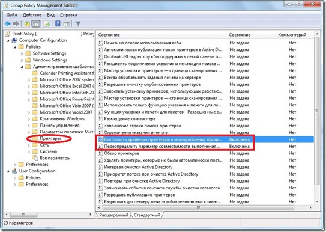Click the tree pane scroll right arrow
The image size is (326, 232).
pos(91,214)
